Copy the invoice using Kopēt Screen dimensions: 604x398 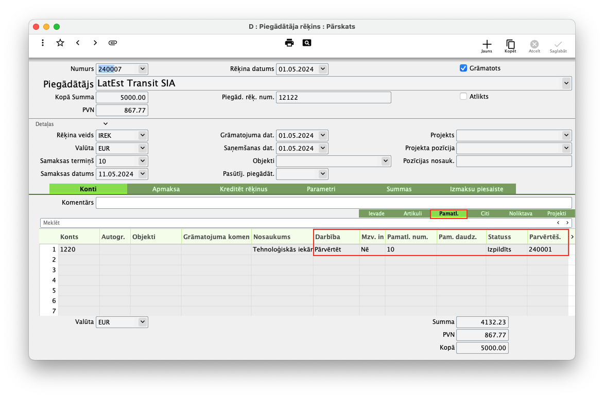click(x=510, y=46)
